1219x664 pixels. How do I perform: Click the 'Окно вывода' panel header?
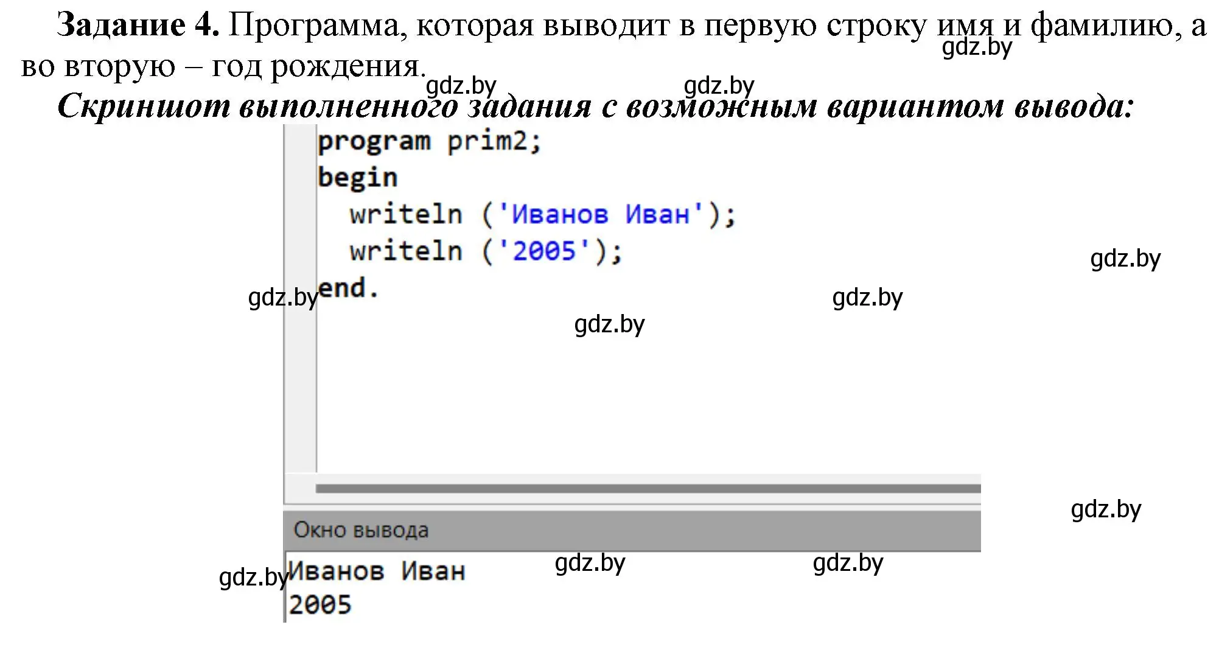click(x=632, y=530)
